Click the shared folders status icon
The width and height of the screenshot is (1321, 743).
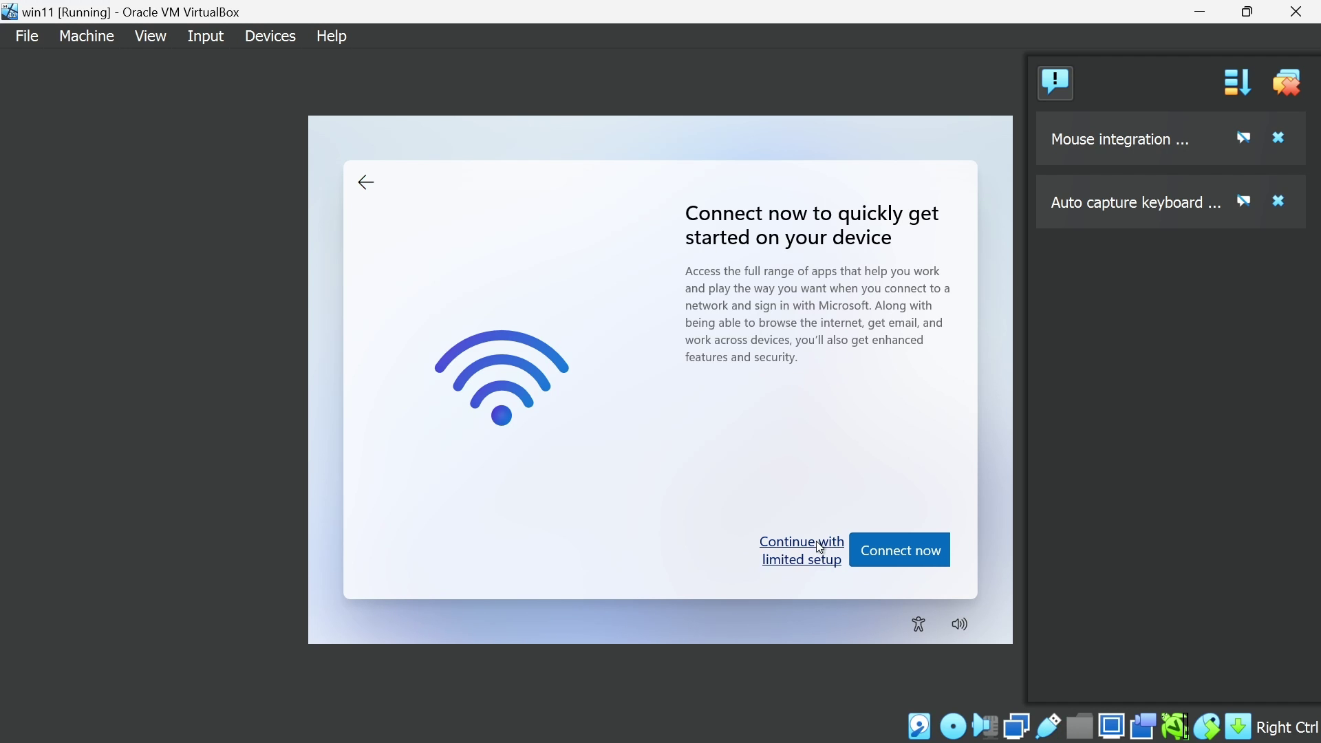(x=1080, y=726)
